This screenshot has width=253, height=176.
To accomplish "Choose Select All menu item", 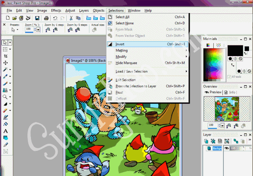I will (147, 17).
